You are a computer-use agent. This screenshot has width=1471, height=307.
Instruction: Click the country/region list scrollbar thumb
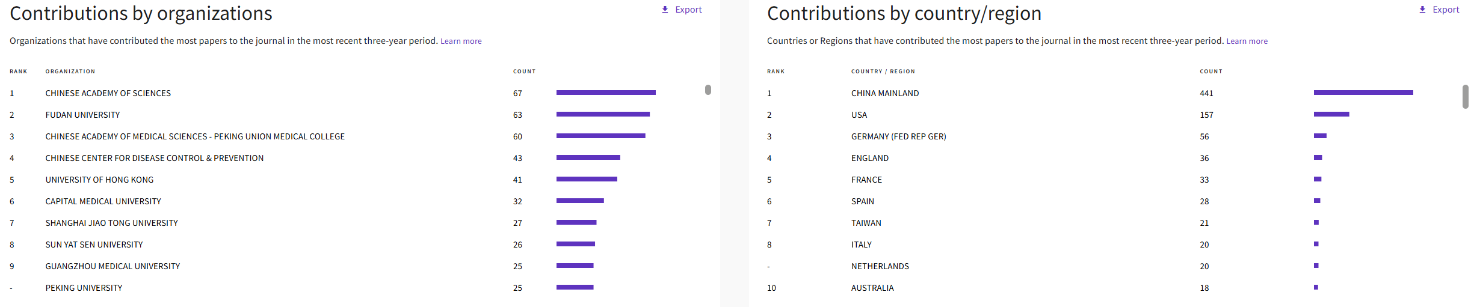point(1466,97)
